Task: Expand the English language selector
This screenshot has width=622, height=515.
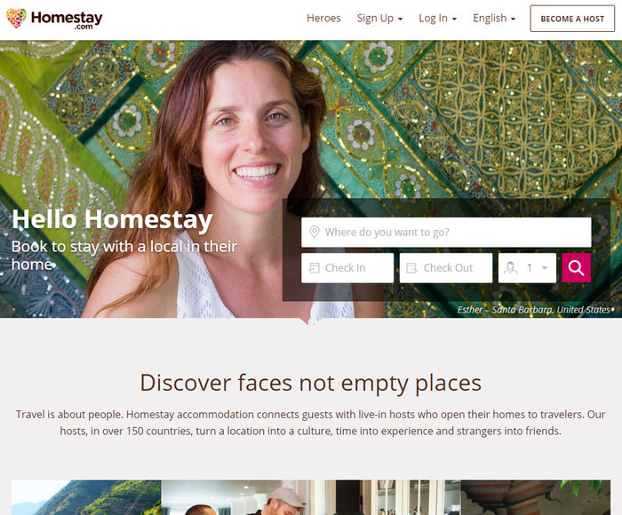Action: 494,19
